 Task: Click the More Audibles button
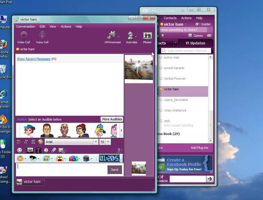click(112, 119)
